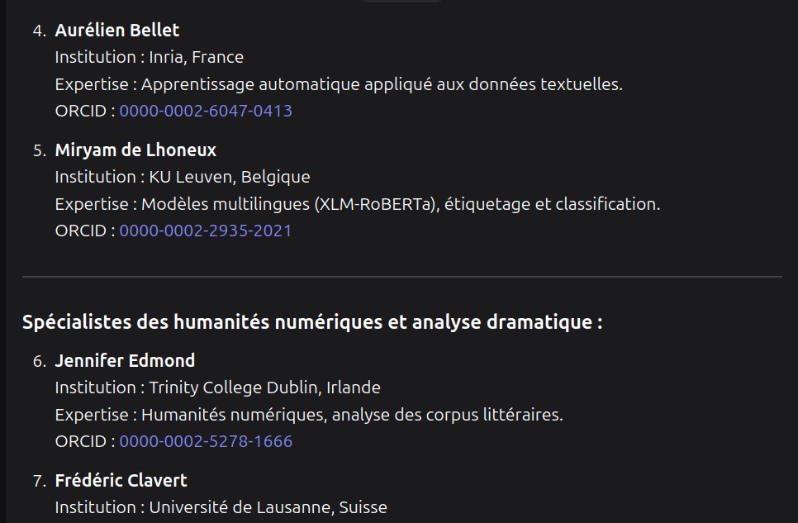Open Miryam de Lhoneux's ORCID link 0000-0002-2935-2021
798x523 pixels.
point(206,231)
